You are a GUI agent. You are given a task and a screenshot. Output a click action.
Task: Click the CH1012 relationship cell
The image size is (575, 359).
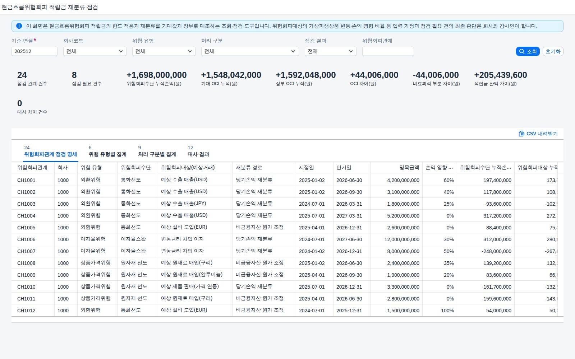(x=26, y=311)
